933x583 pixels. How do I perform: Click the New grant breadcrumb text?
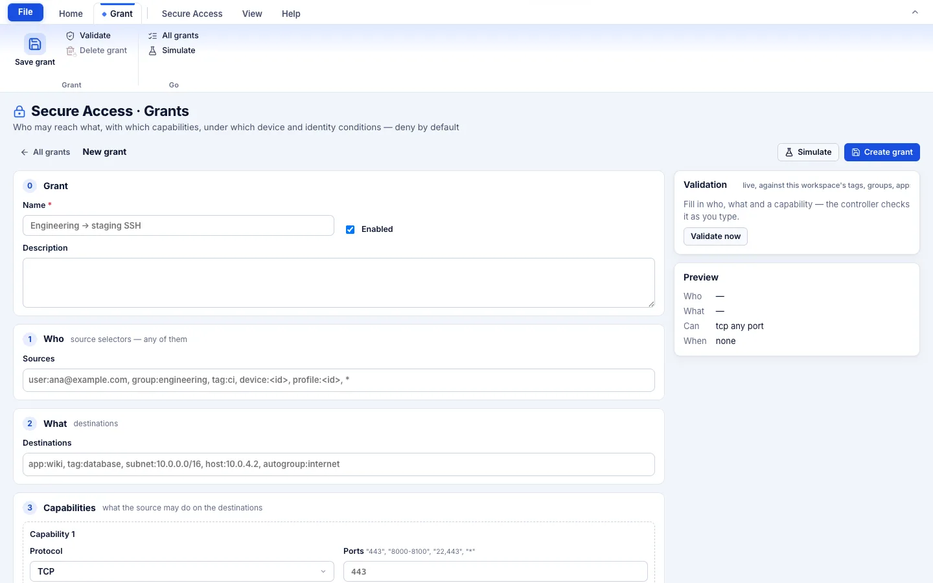coord(104,152)
